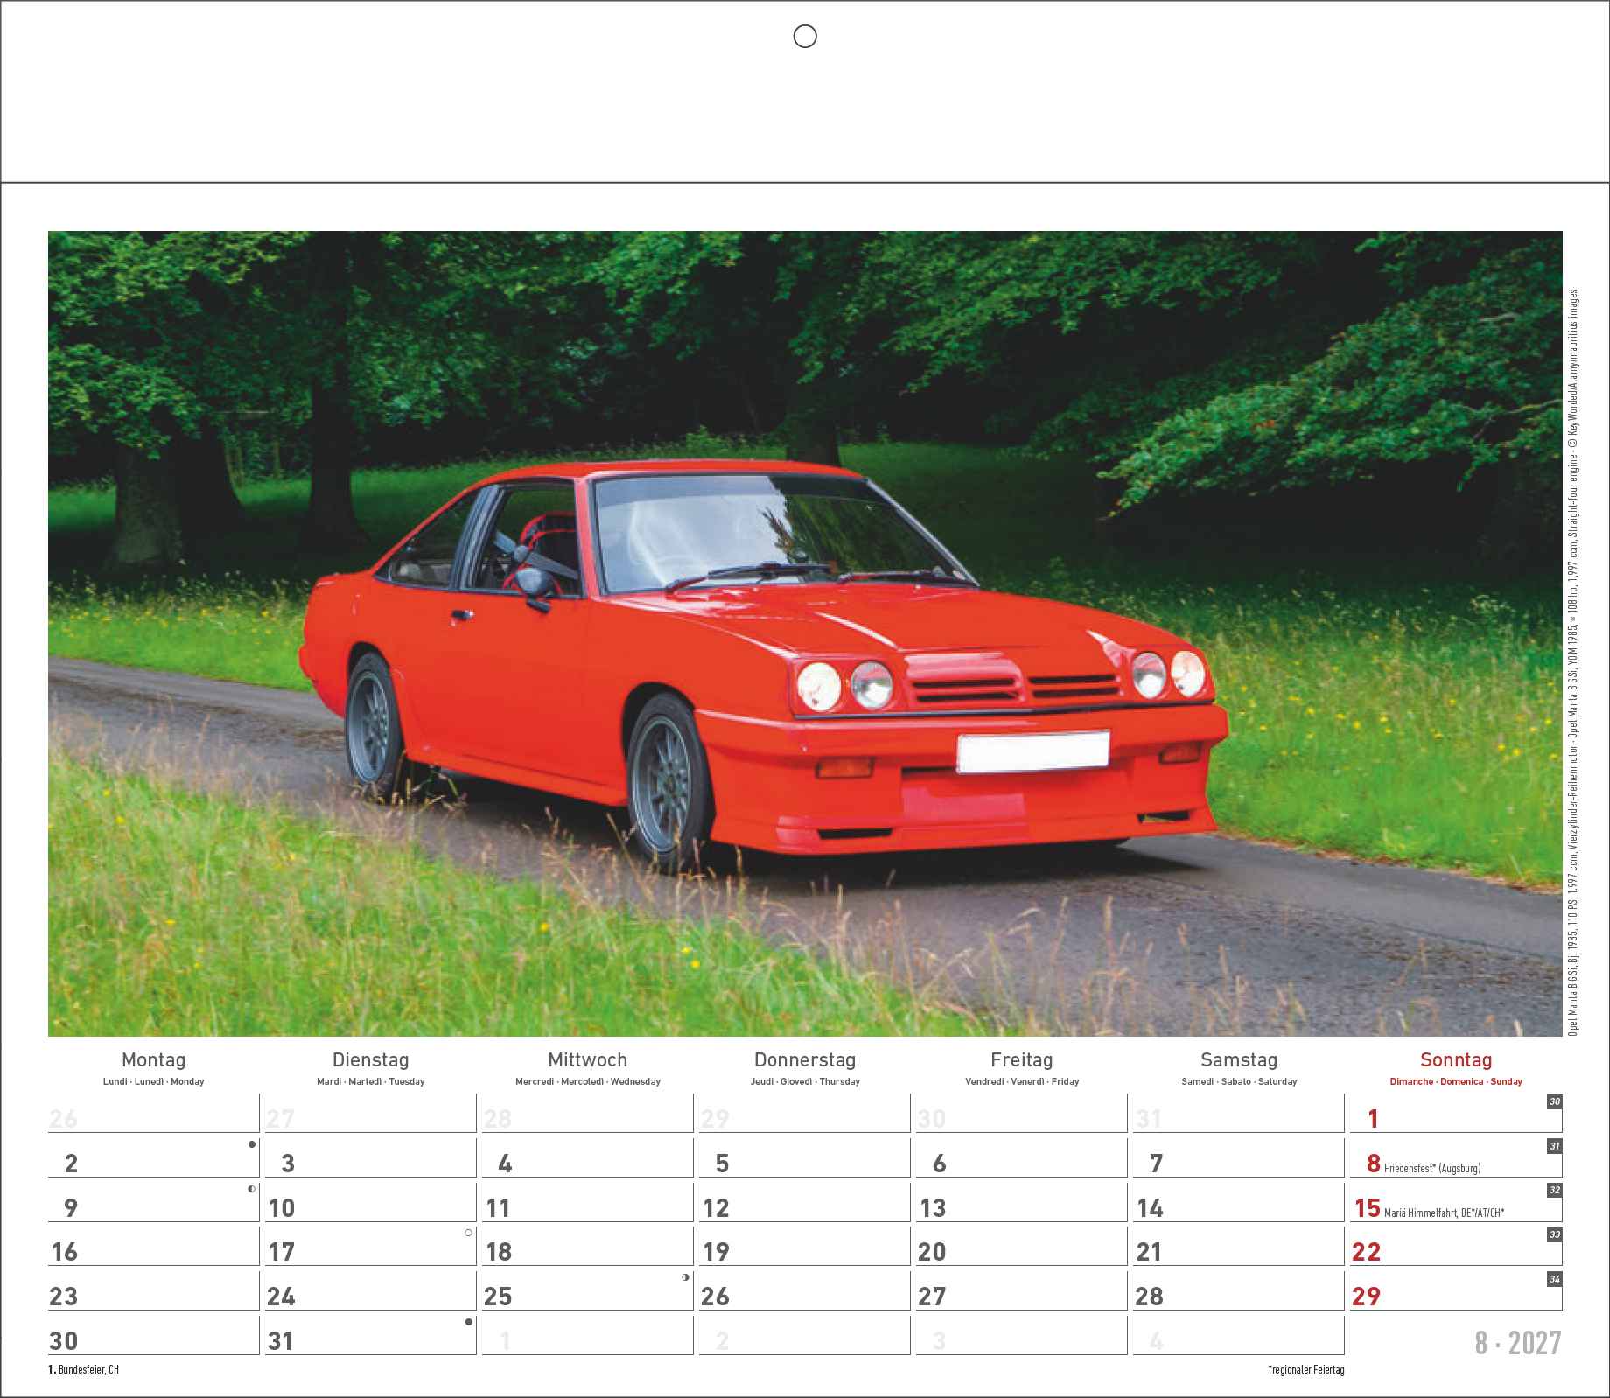The height and width of the screenshot is (1398, 1610).
Task: Select Tuesday date 17
Action: click(282, 1252)
